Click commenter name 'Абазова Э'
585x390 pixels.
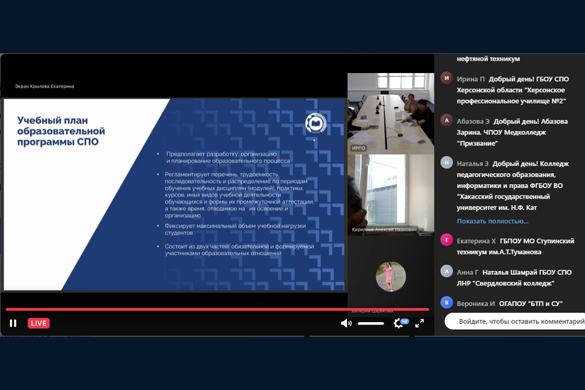tap(473, 122)
